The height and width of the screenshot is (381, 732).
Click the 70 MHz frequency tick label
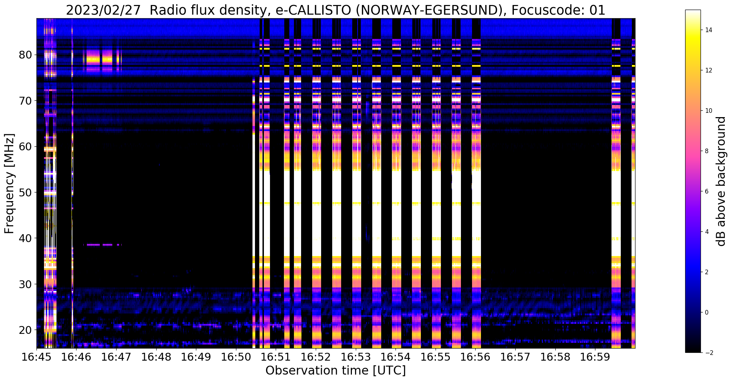tap(25, 101)
